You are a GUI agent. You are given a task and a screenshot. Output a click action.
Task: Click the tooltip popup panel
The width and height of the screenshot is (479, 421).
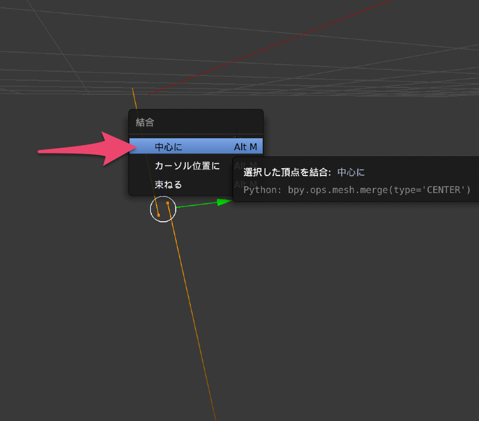tap(356, 179)
